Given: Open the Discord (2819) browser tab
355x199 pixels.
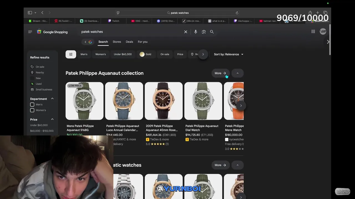Looking at the screenshot, I should point(166,21).
